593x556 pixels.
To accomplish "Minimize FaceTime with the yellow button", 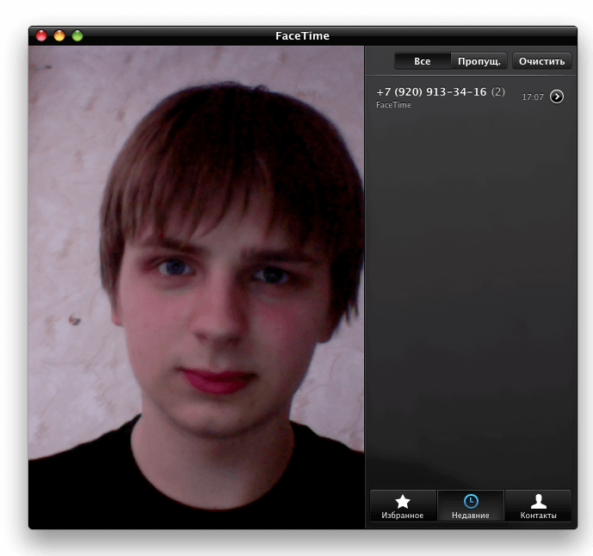I will point(59,35).
